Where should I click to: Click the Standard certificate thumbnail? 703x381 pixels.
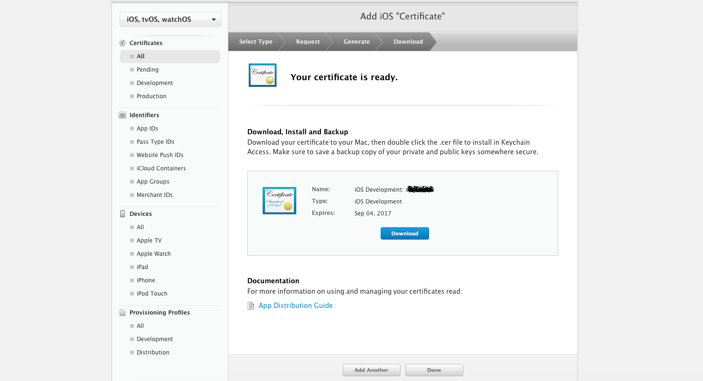point(279,200)
